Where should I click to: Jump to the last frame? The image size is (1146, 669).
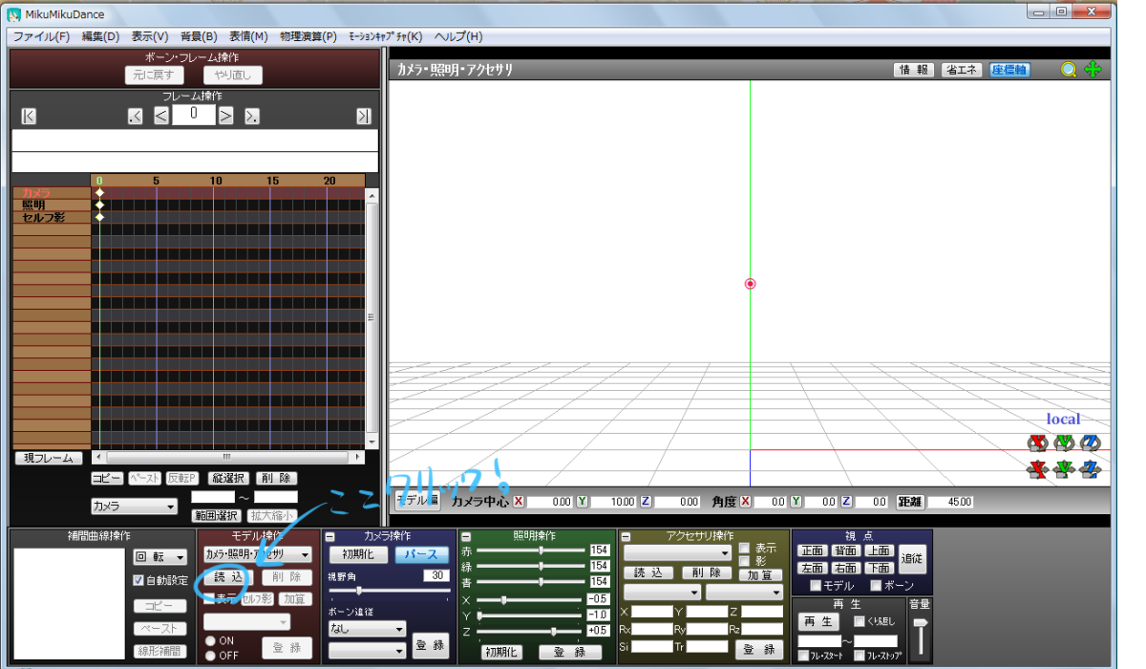(364, 116)
